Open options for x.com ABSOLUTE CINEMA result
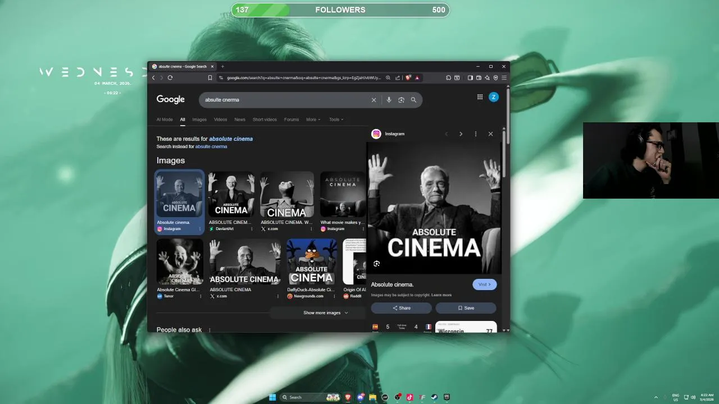This screenshot has height=404, width=719. [277, 296]
